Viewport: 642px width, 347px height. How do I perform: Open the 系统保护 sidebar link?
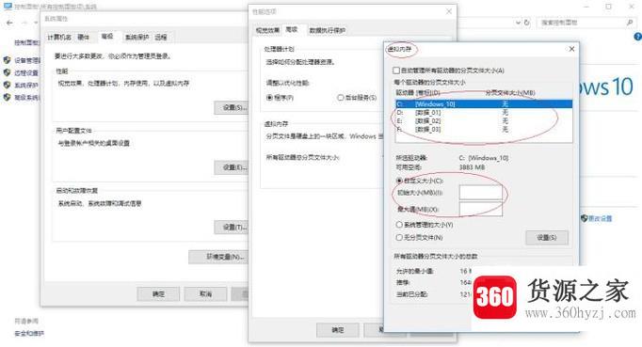coord(26,86)
